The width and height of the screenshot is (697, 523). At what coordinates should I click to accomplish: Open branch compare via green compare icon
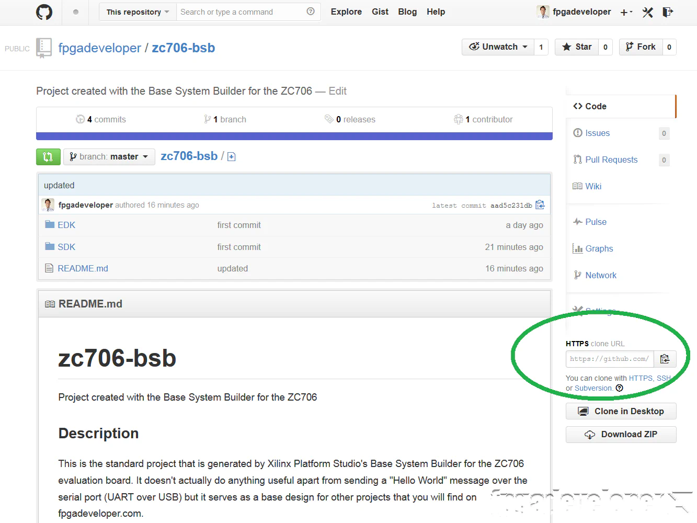(48, 156)
